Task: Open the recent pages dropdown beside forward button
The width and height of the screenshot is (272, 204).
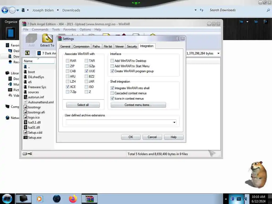Action: [18, 10]
